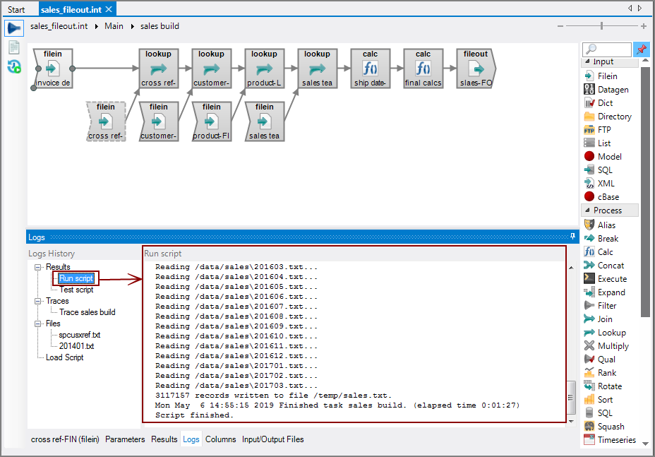Switch to the Start tab
The image size is (655, 457).
coord(17,9)
